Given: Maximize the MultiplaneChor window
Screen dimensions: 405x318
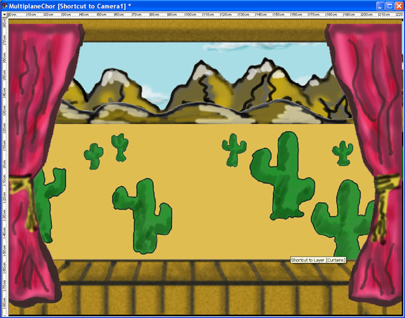Looking at the screenshot, I should tap(389, 6).
